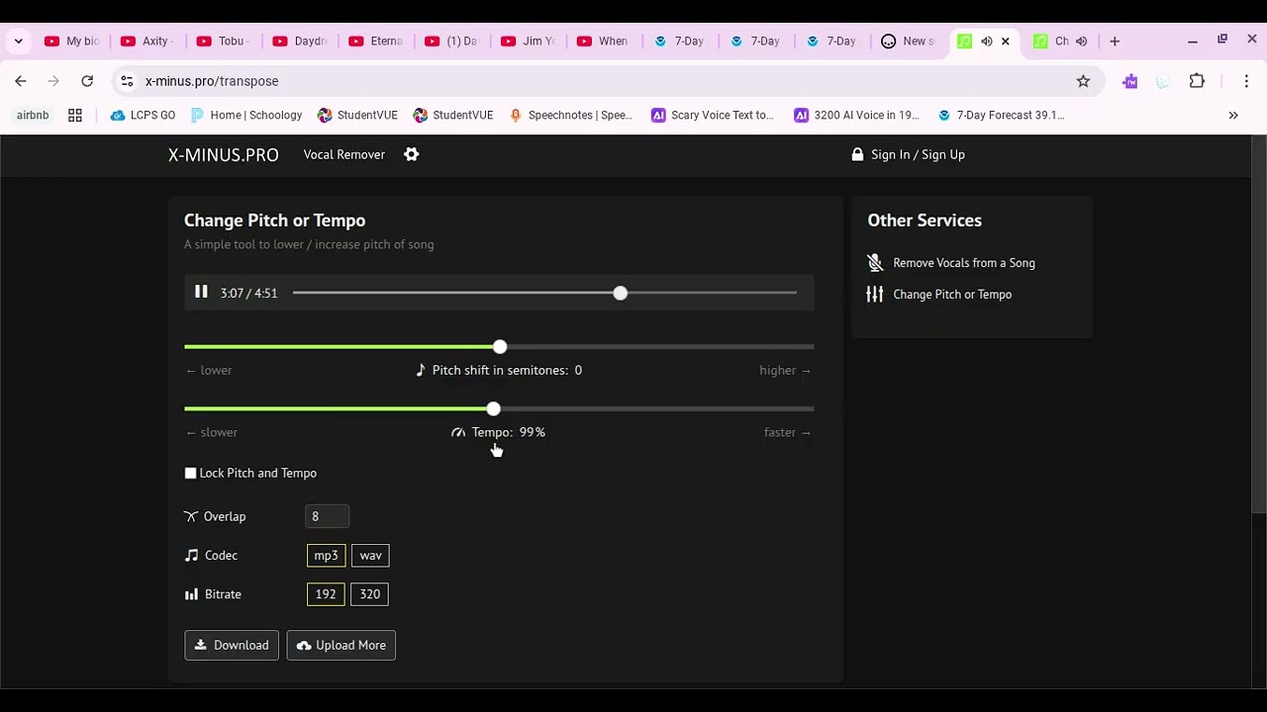This screenshot has width=1267, height=712.
Task: Switch to the When YouTube tab
Action: point(604,41)
